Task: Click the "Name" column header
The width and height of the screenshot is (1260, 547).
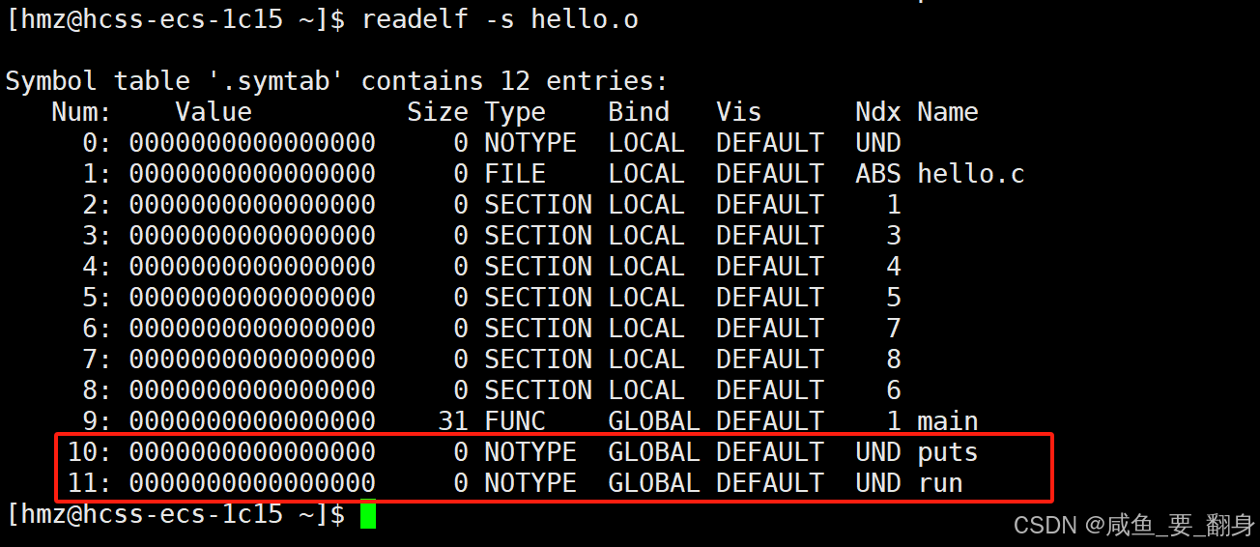Action: click(x=948, y=112)
